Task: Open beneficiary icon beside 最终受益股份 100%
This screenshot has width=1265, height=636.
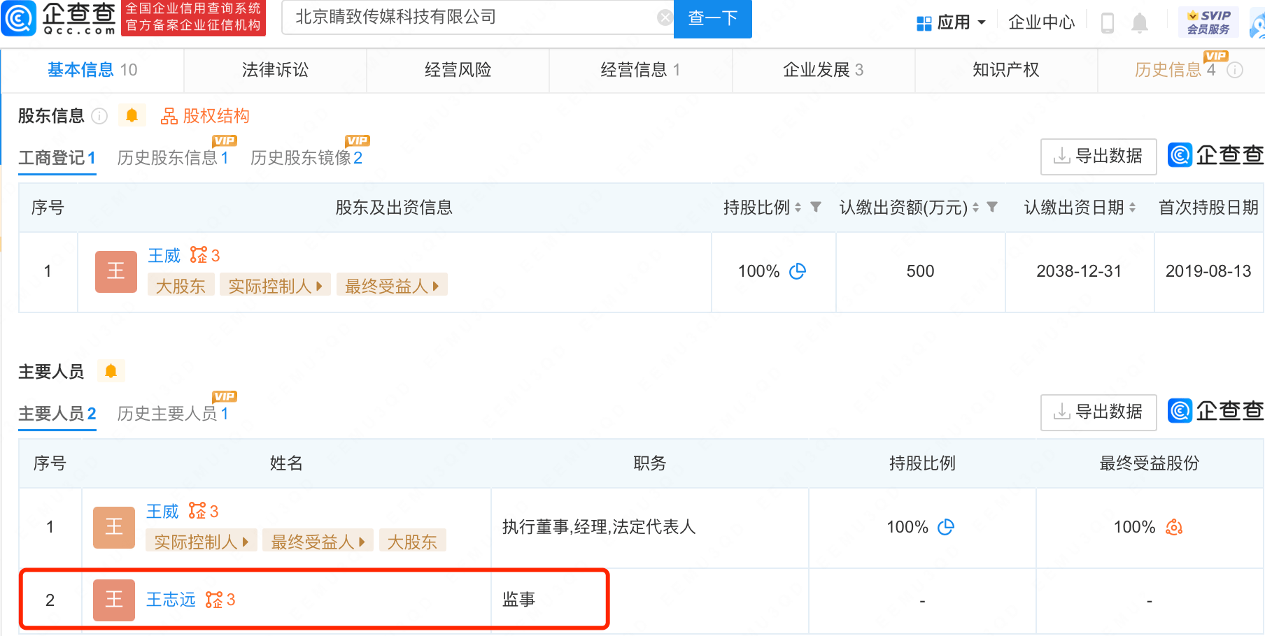Action: (1174, 527)
